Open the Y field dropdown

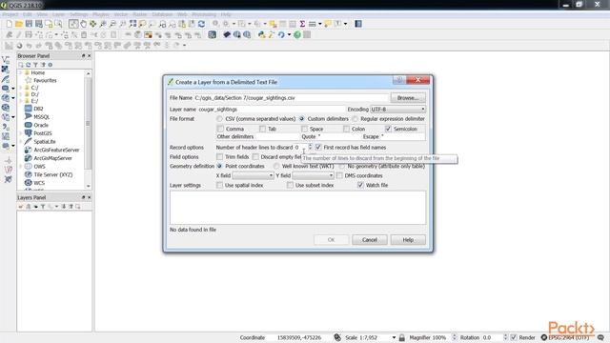[314, 175]
